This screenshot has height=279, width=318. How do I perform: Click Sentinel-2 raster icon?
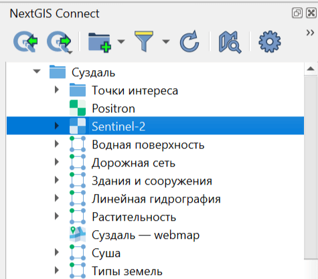pos(78,126)
